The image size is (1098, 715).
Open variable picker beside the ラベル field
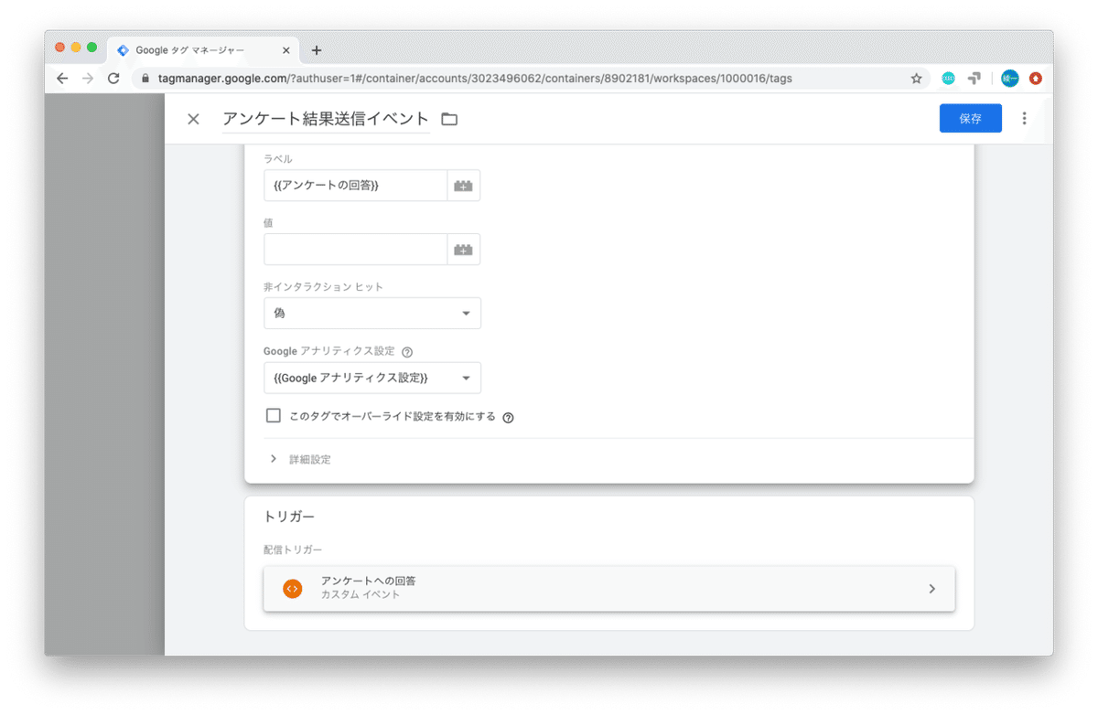click(464, 186)
